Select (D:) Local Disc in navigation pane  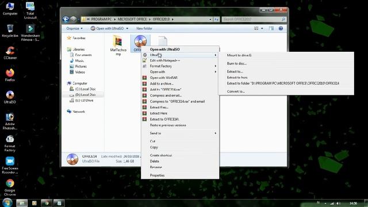click(83, 95)
